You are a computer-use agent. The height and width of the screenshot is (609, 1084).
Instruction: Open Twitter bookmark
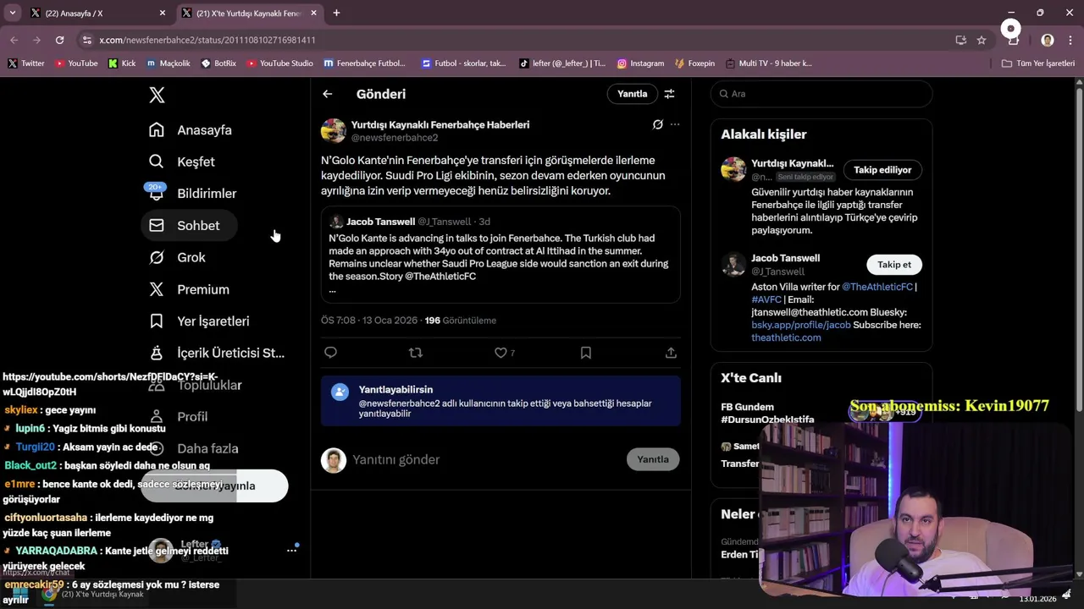(x=26, y=63)
